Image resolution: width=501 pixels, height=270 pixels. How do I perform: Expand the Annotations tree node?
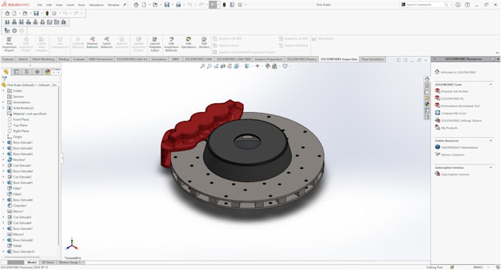(4, 103)
